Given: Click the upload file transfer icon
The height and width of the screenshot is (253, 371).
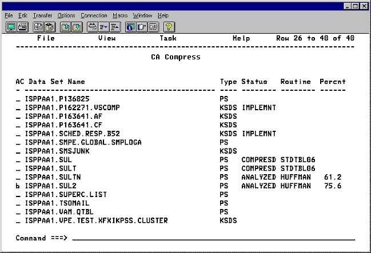Looking at the screenshot, I should pyautogui.click(x=65, y=27).
